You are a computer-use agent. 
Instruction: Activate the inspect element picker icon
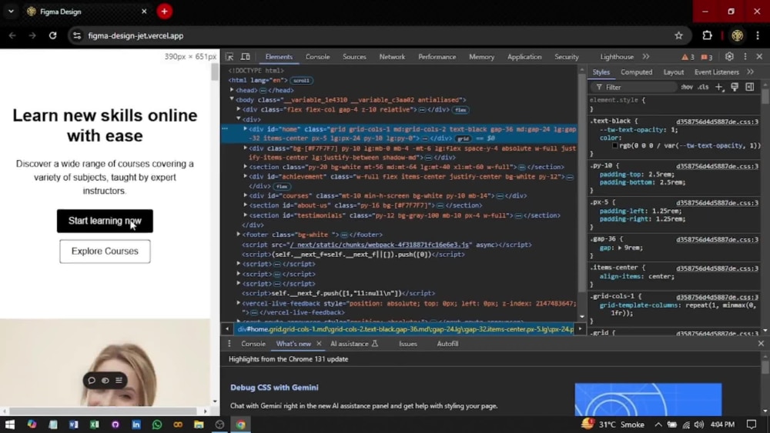click(x=229, y=57)
